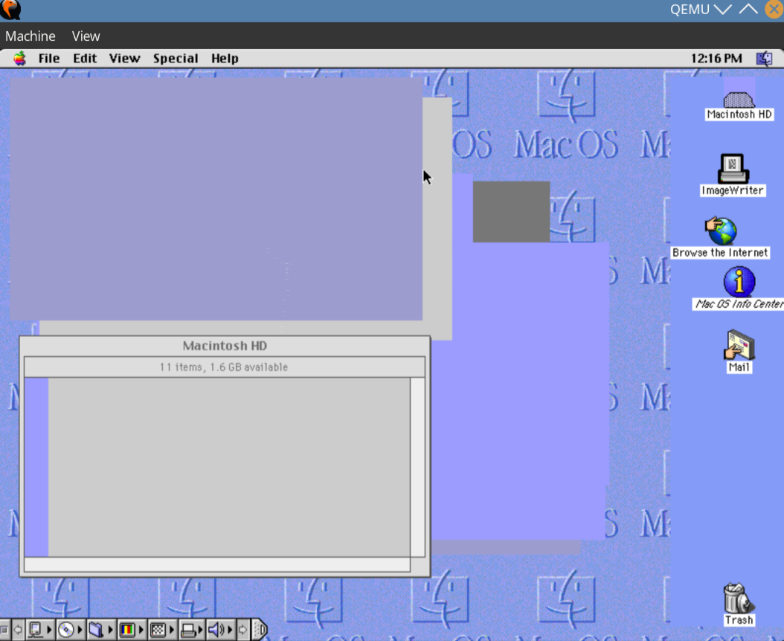Open the Machine menu in QEMU

(30, 36)
